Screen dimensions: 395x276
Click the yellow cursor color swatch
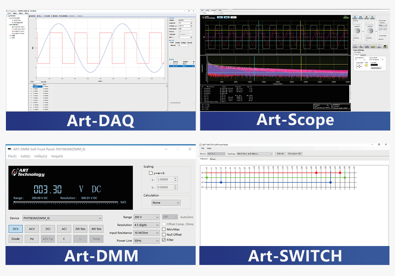(366, 66)
